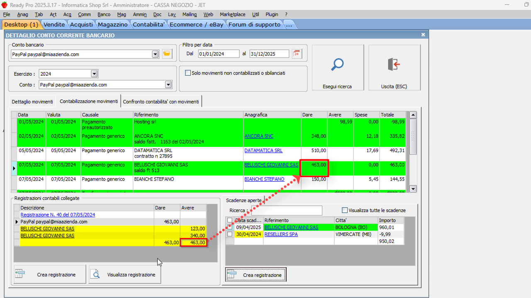This screenshot has width=531, height=298.
Task: Click BELUSCHI GIOVANNI SAS link in movements table
Action: 271,165
